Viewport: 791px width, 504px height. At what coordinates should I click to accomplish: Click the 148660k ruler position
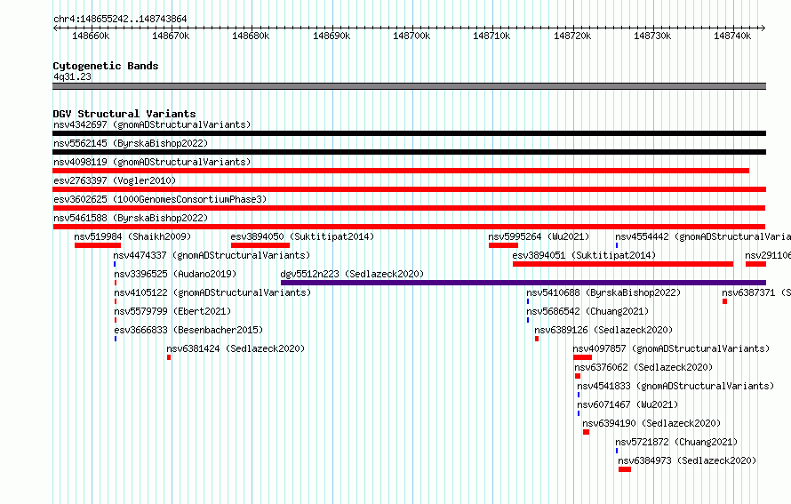click(x=91, y=36)
